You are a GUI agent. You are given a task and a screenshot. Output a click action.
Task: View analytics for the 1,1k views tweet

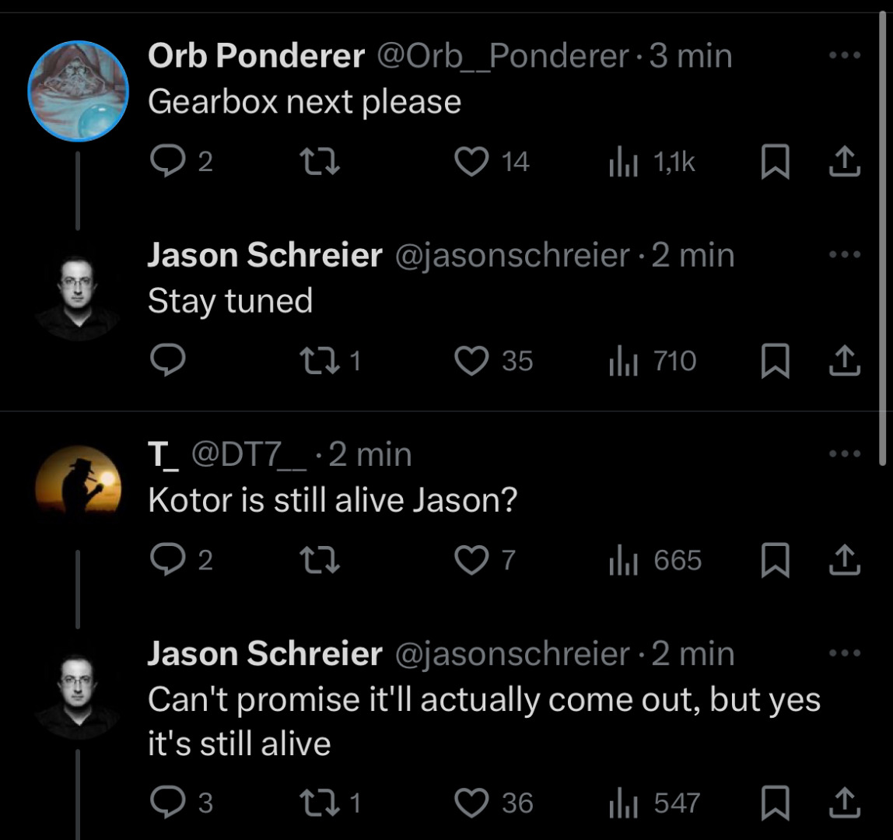pos(622,162)
